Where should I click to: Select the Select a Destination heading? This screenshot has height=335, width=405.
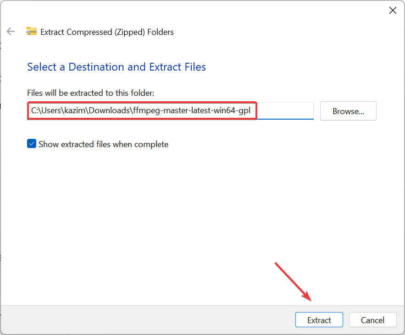(116, 67)
